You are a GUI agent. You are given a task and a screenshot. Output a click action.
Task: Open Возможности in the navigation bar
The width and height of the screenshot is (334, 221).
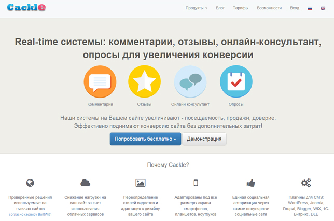pyautogui.click(x=269, y=8)
